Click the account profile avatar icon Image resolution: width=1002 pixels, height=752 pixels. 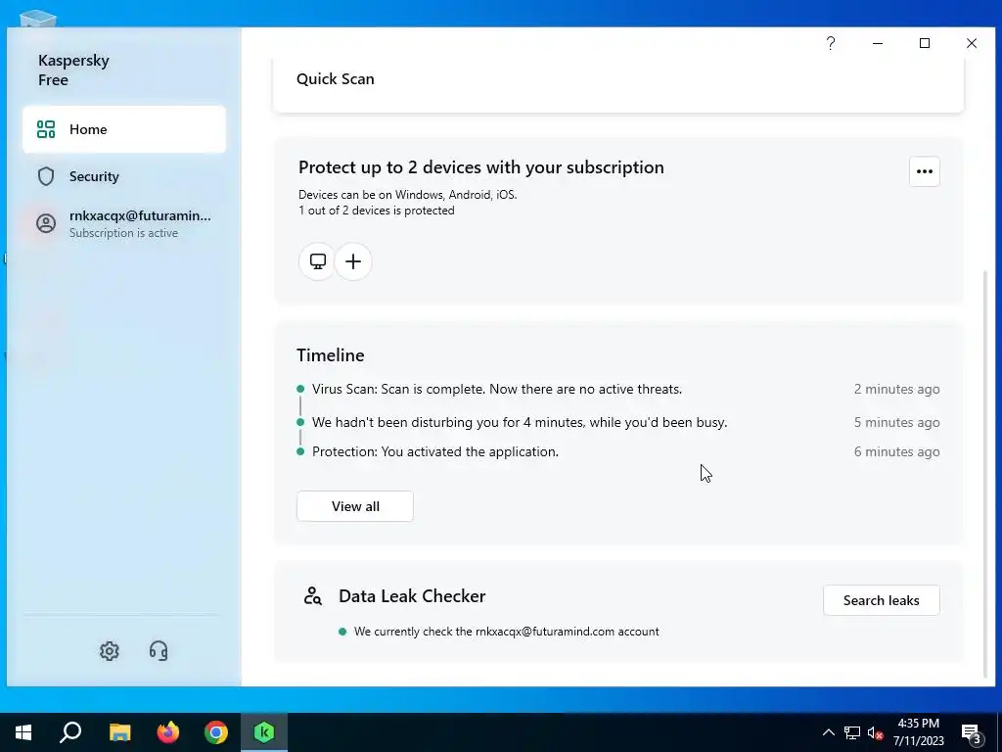(x=46, y=223)
